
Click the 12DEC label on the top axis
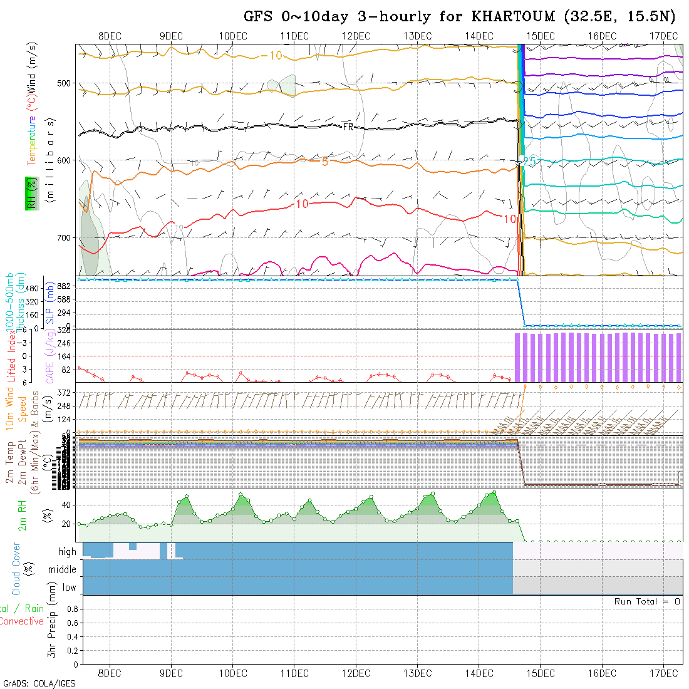click(356, 36)
